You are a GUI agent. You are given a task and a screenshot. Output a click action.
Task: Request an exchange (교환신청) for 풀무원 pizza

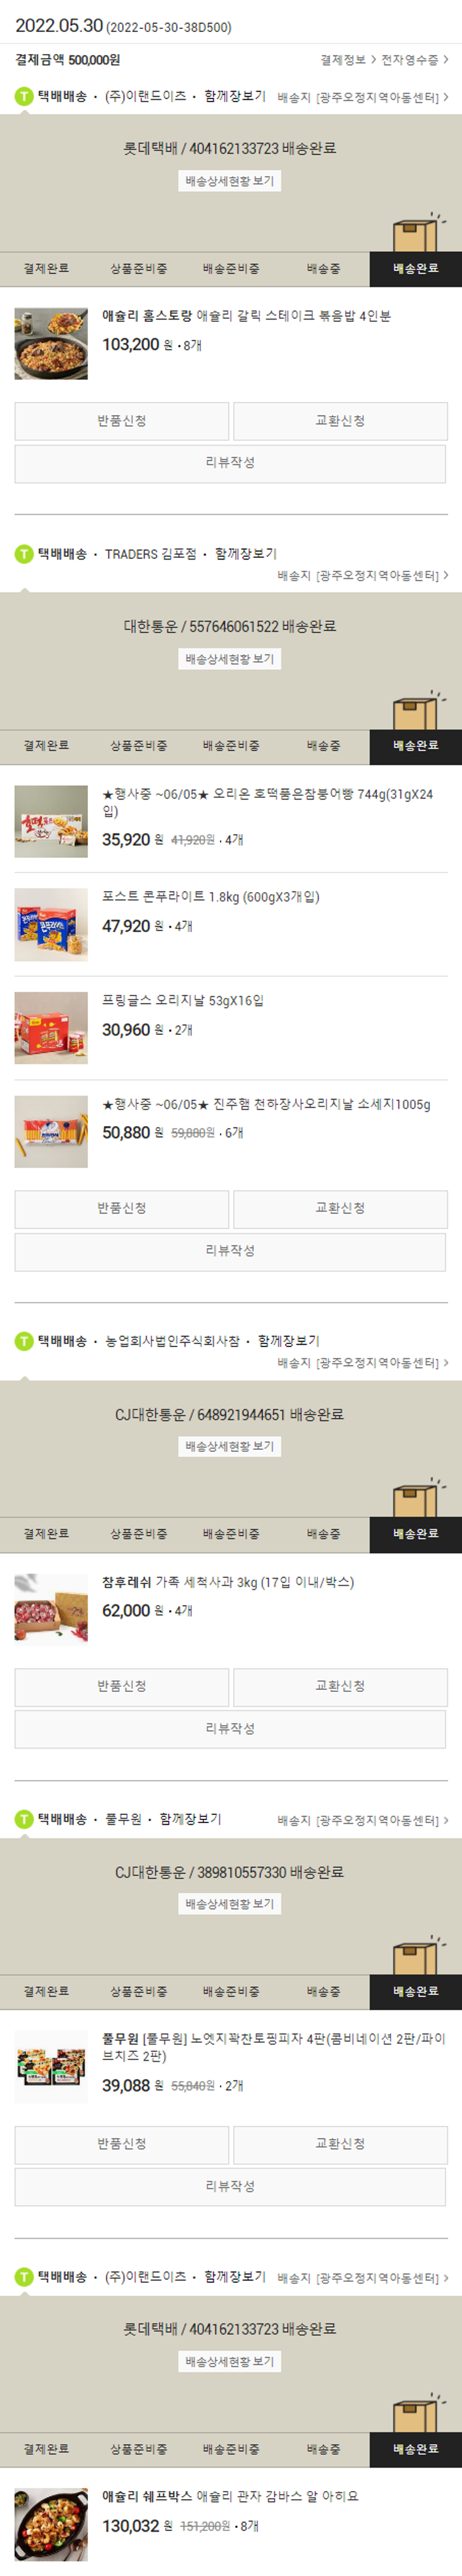click(340, 2144)
